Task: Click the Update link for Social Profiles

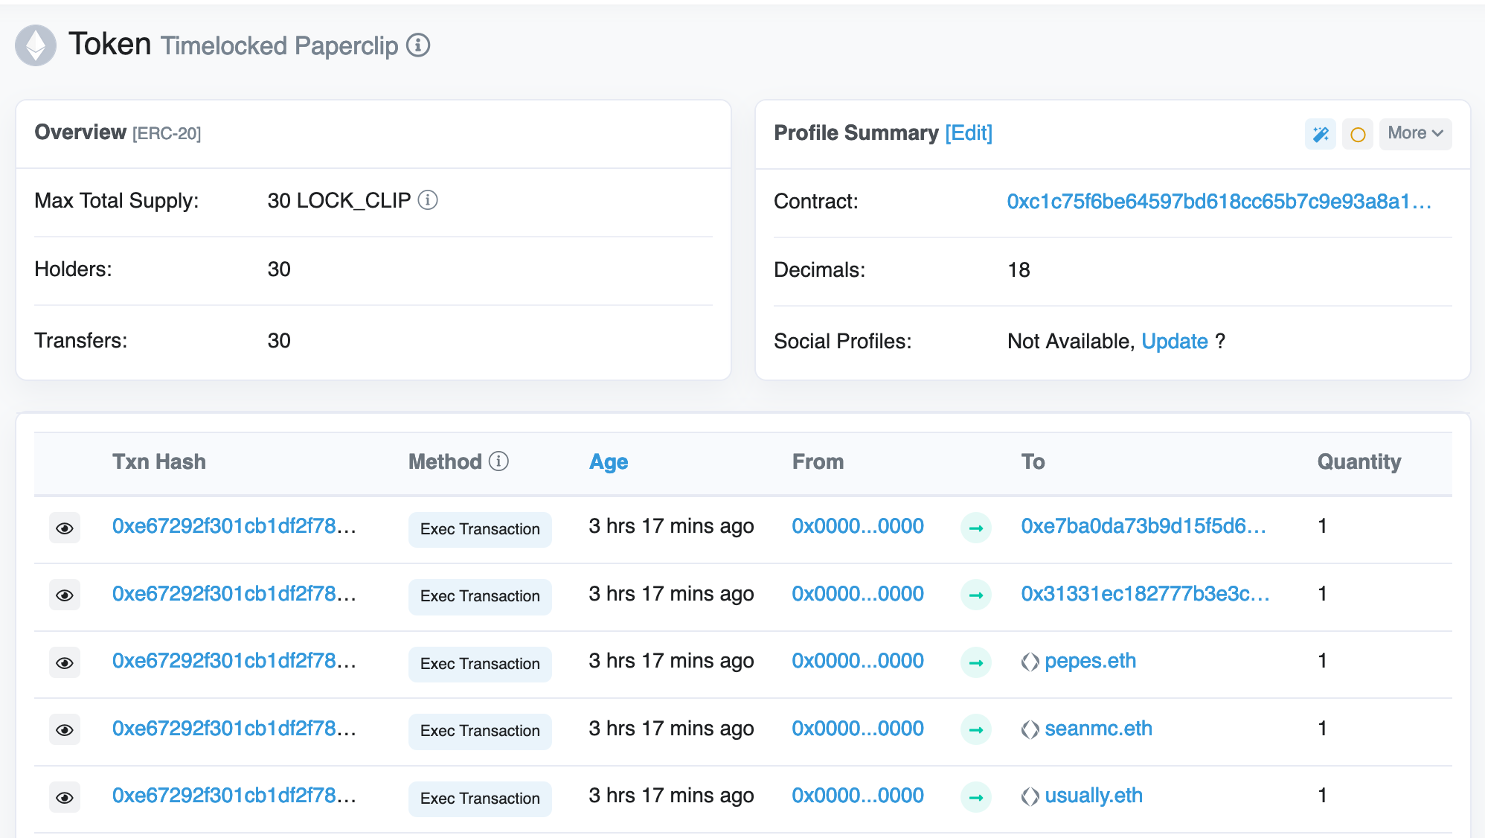Action: tap(1173, 340)
